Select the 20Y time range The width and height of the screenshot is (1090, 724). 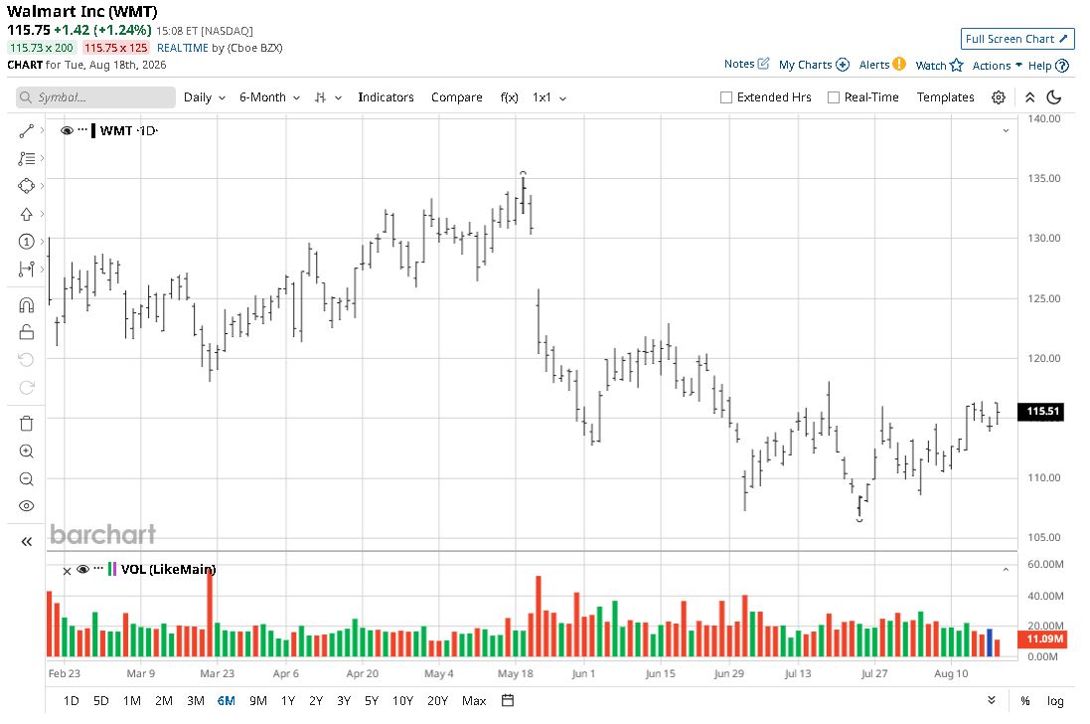pos(437,700)
